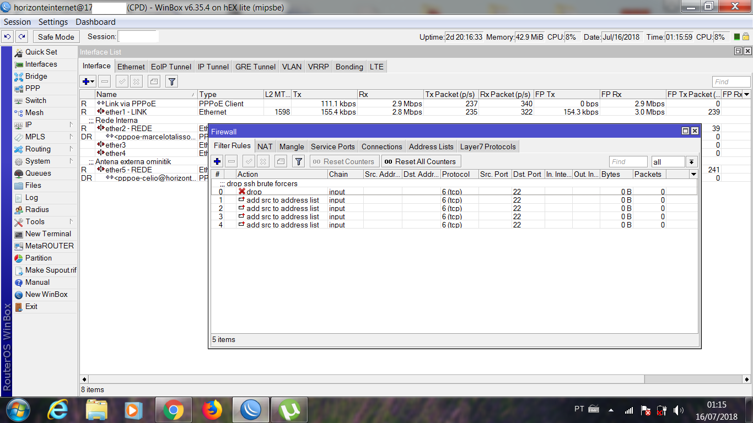753x423 pixels.
Task: Expand the Routing submenu in sidebar
Action: pos(71,149)
